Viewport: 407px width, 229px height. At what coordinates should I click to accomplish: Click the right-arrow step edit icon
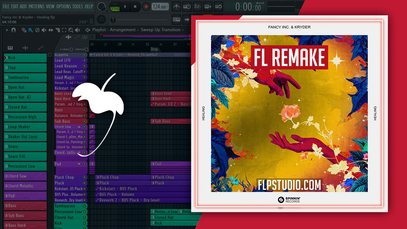pos(187,19)
